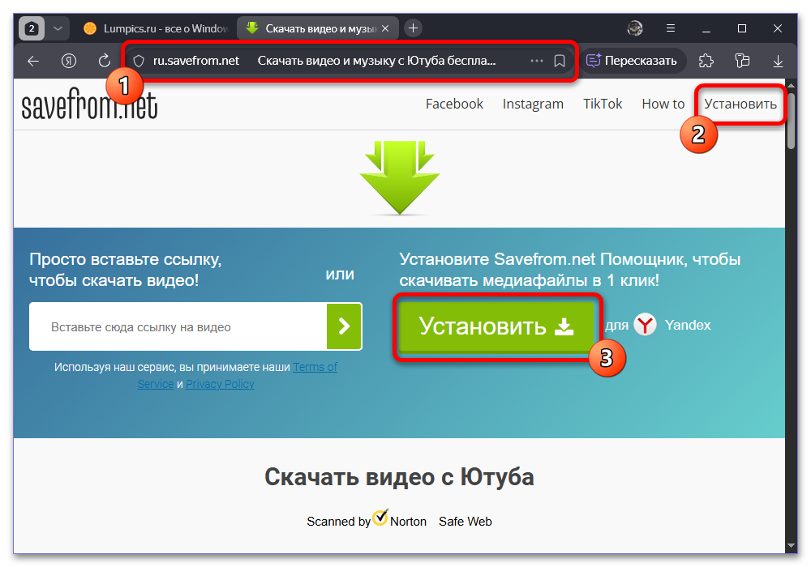
Task: Open the Instagram menu item
Action: (533, 104)
